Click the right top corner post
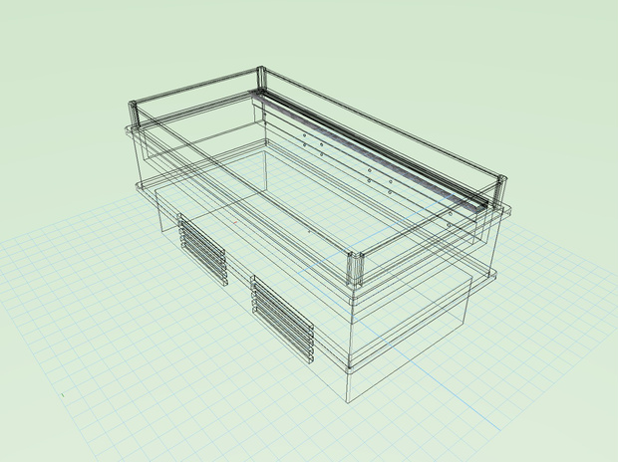618x462 pixels. click(x=500, y=190)
